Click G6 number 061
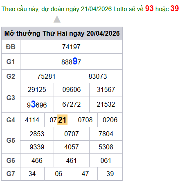This screenshot has height=183, width=180. (x=106, y=160)
